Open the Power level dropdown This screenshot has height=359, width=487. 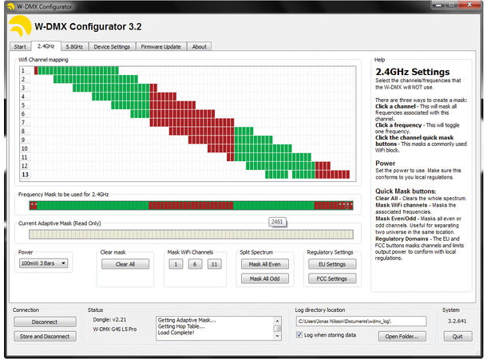(x=44, y=263)
